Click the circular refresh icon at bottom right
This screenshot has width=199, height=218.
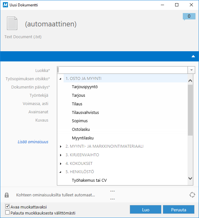coord(191,195)
